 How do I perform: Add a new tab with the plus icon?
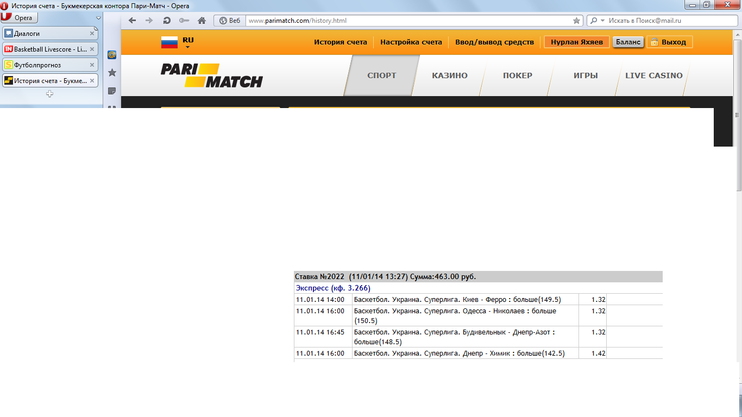tap(50, 94)
